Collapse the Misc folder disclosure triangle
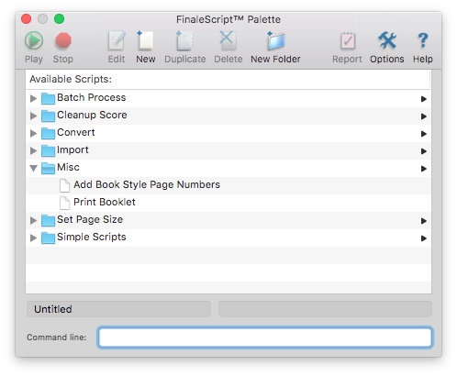 [x=33, y=168]
